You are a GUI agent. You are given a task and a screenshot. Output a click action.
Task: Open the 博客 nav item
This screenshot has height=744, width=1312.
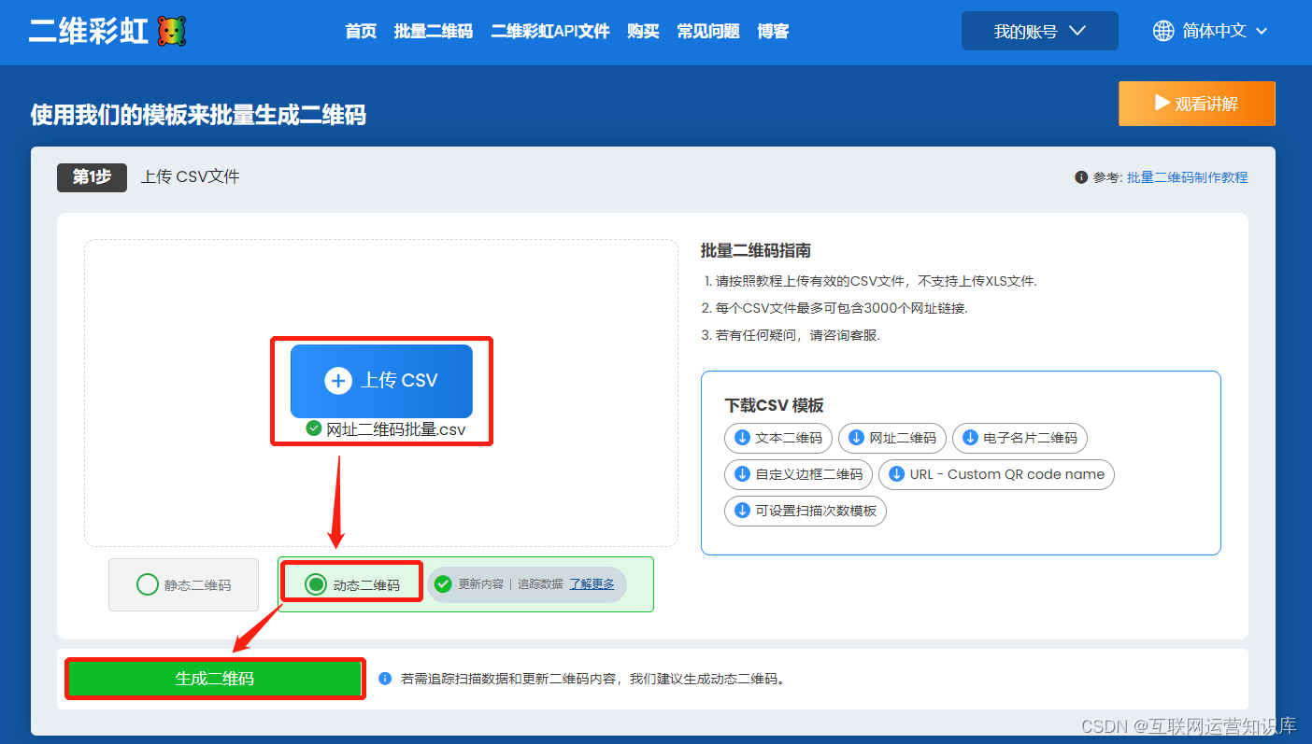[x=773, y=32]
